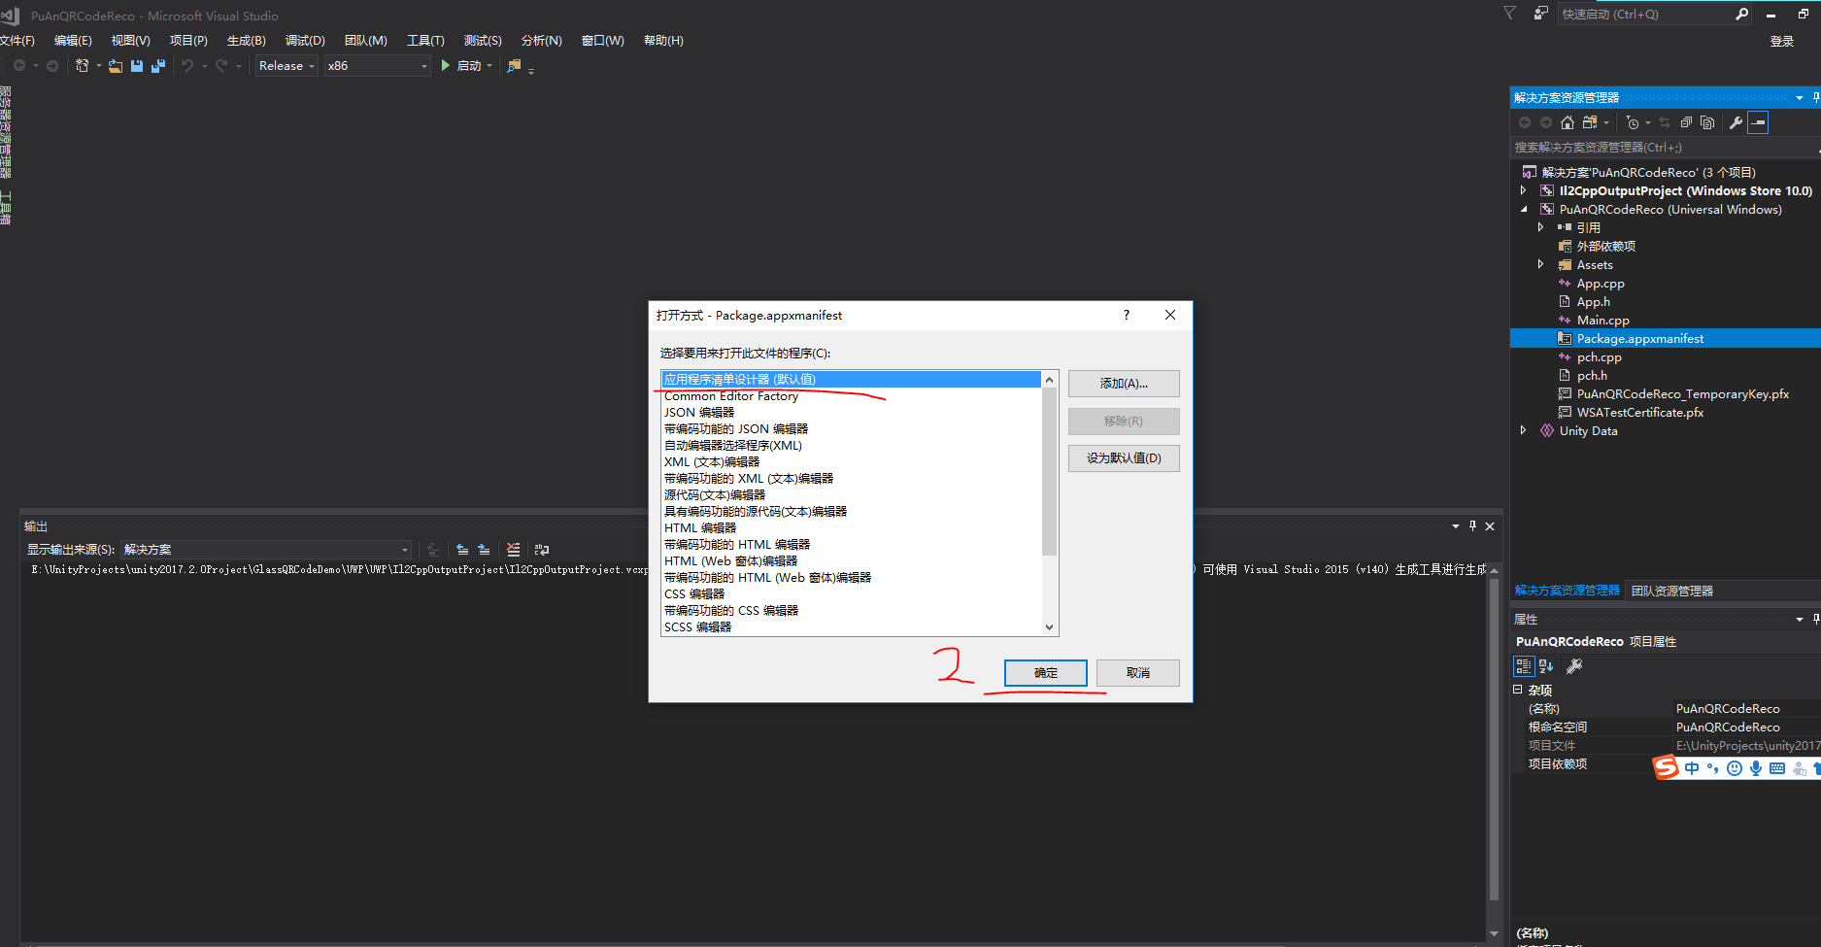This screenshot has height=947, width=1821.
Task: Click the Open File folder icon in toolbar
Action: [x=116, y=66]
